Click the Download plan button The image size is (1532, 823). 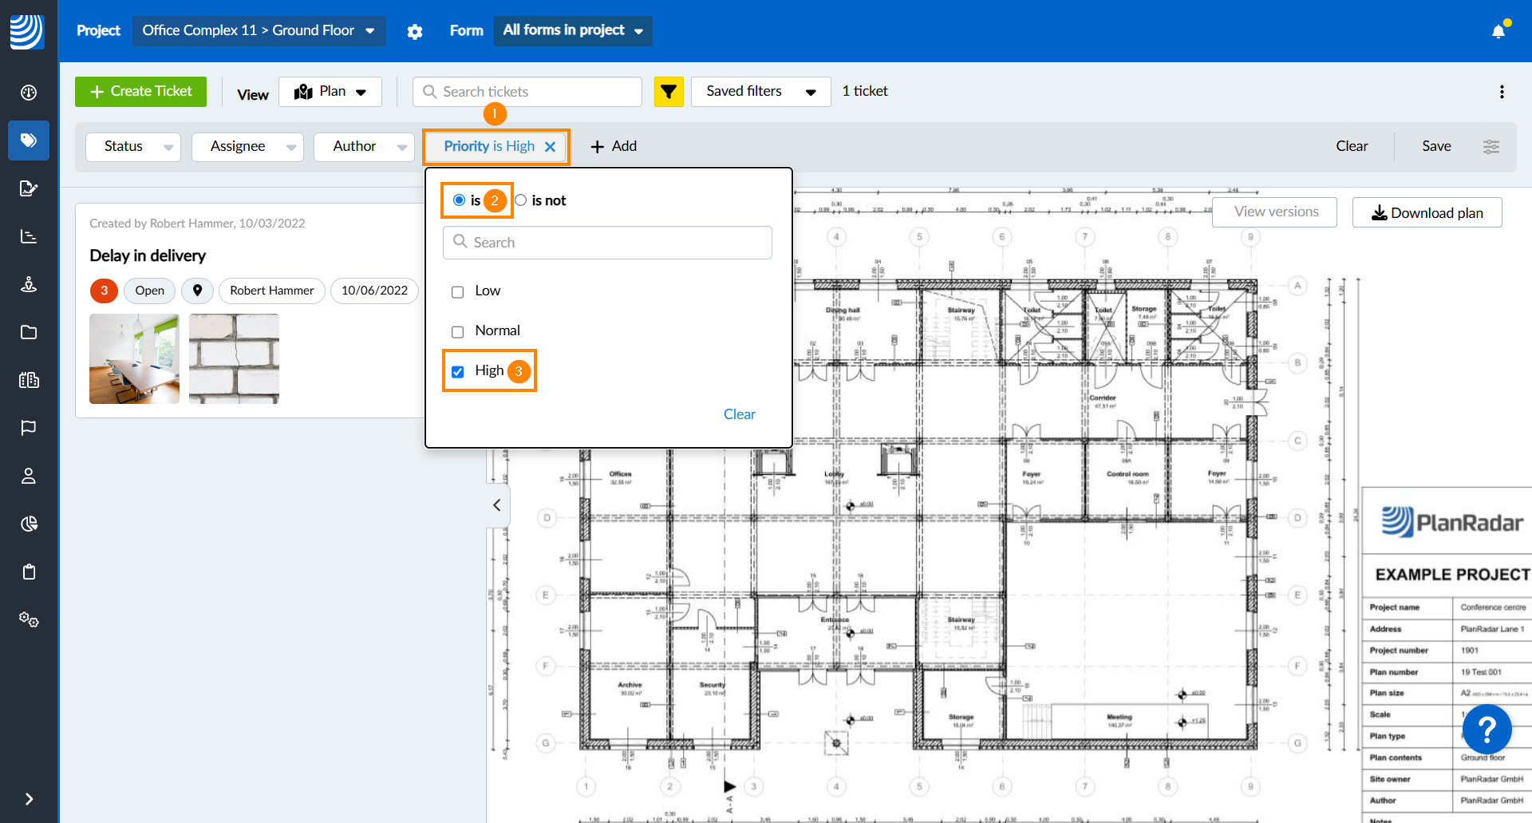pyautogui.click(x=1427, y=213)
